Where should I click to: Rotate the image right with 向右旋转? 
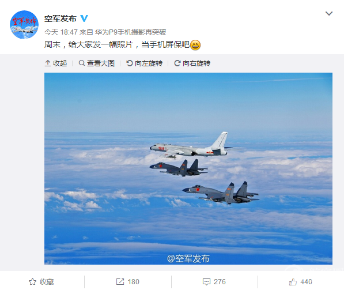[192, 63]
